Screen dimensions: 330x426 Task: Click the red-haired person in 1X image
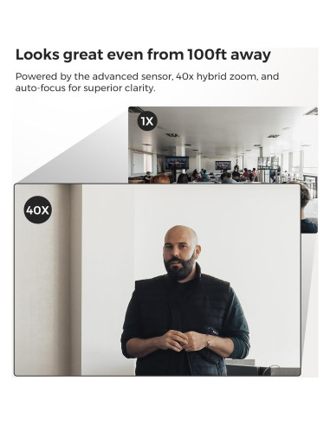160,178
